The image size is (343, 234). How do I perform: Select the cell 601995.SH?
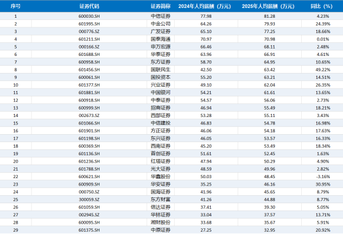pos(89,24)
